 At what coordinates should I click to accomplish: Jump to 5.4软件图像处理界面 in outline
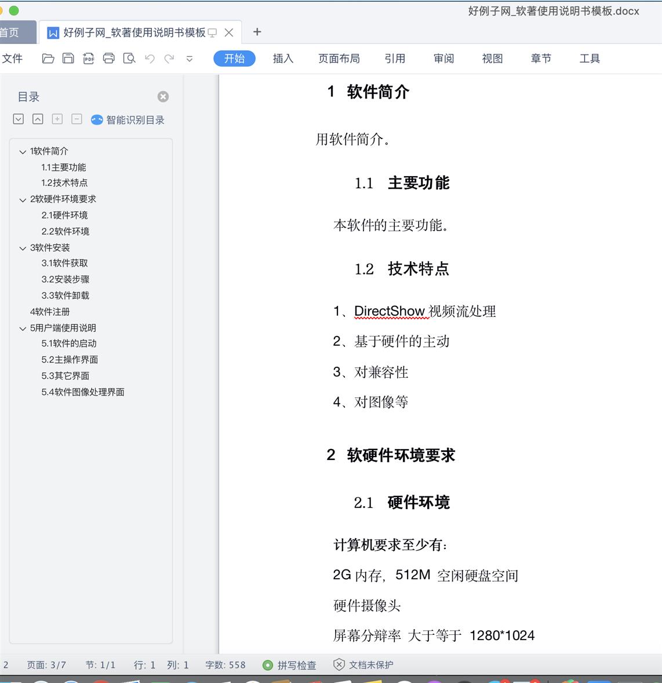83,392
